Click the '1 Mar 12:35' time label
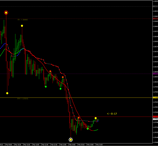Viewport: 158px width, 146px height. 45,145
